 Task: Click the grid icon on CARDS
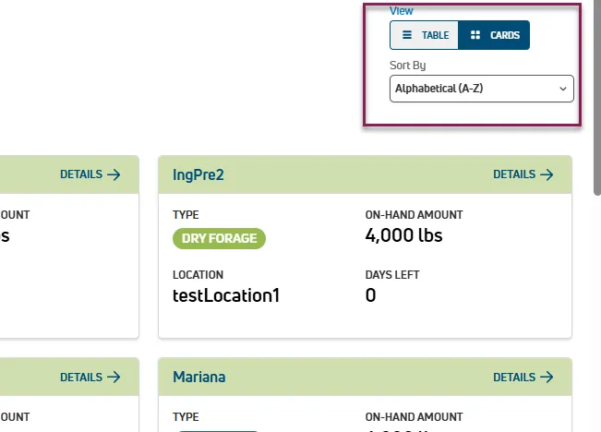pos(475,35)
